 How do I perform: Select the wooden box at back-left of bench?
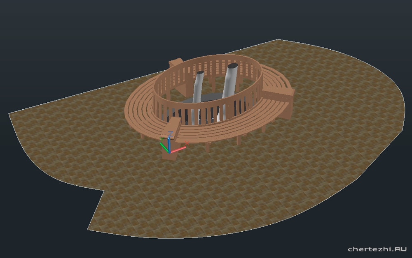click(x=176, y=63)
